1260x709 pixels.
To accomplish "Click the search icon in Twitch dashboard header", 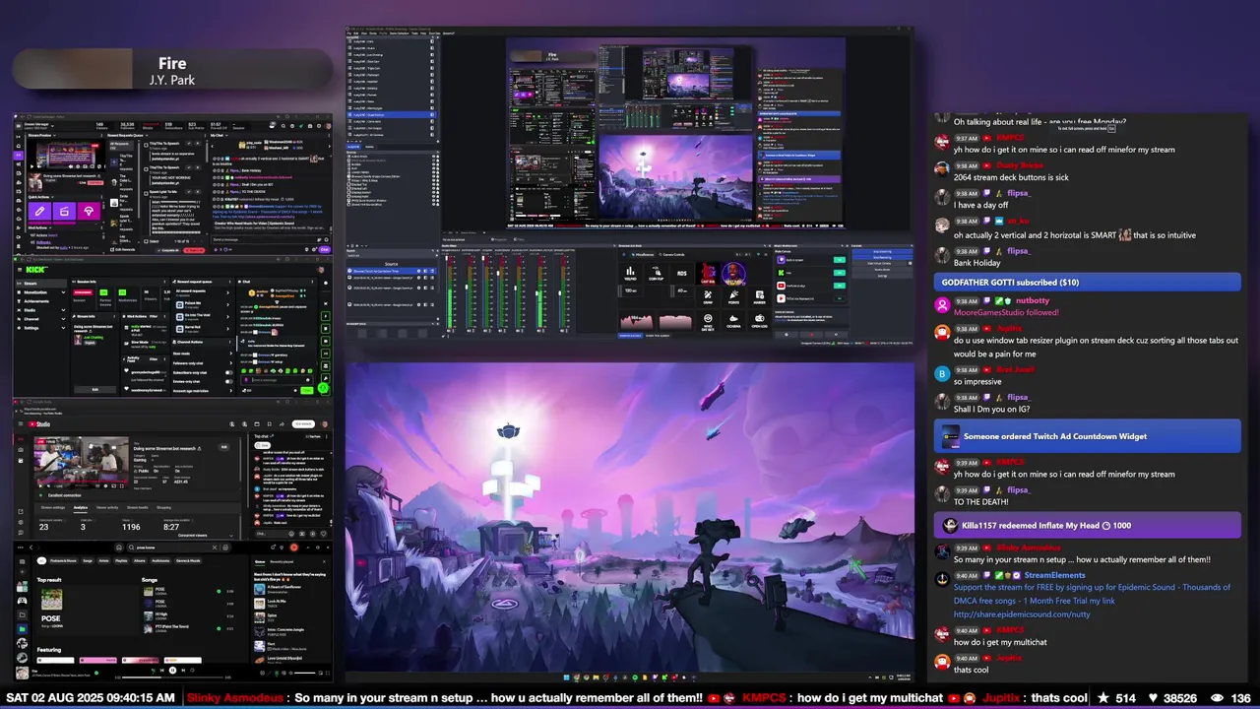I will (283, 126).
